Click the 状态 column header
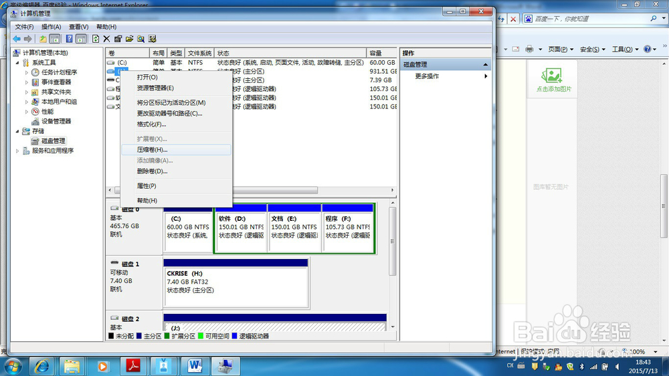669x376 pixels. click(x=290, y=54)
